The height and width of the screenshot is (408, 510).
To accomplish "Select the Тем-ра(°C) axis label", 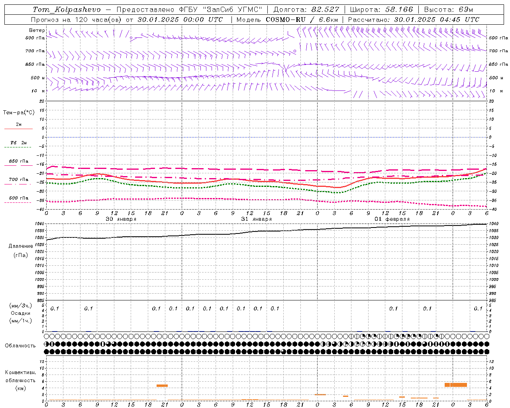I will click(19, 113).
